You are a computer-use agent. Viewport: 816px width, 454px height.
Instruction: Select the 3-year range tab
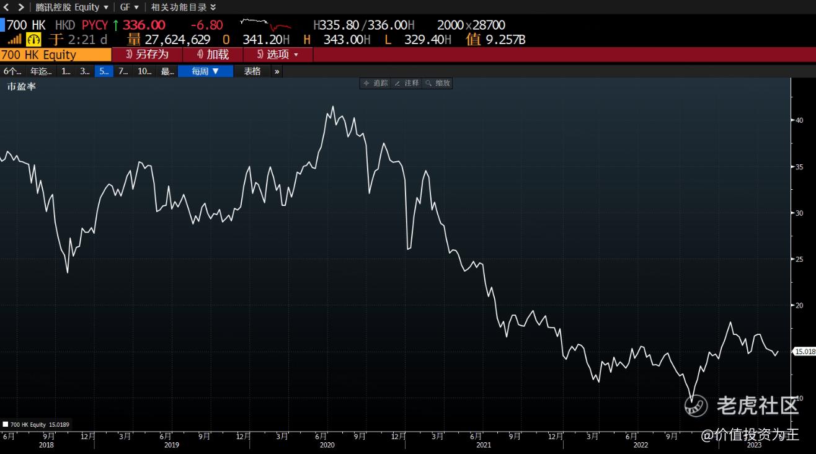(x=85, y=71)
